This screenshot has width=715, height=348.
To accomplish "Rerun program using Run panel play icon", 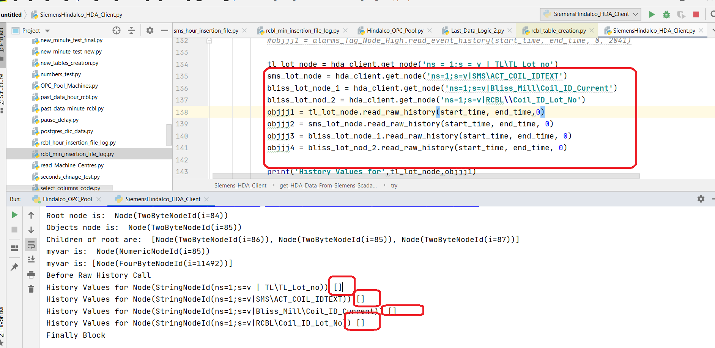I will click(14, 215).
